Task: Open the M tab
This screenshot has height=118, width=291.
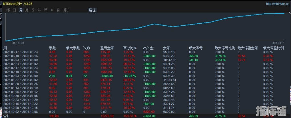Action: [x=52, y=10]
